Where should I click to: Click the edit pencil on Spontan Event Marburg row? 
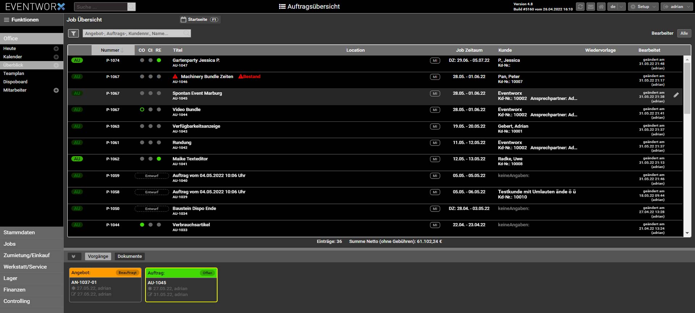[676, 95]
